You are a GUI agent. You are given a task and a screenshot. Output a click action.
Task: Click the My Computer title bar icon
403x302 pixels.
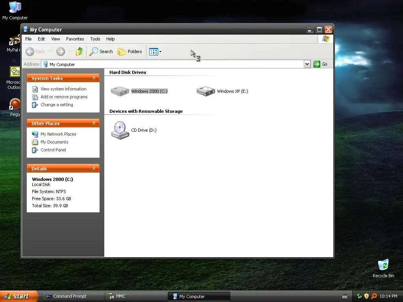click(26, 29)
